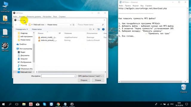This screenshot has height=107, width=191.
Task: Go back in the Open dialog
Action: coord(16,25)
